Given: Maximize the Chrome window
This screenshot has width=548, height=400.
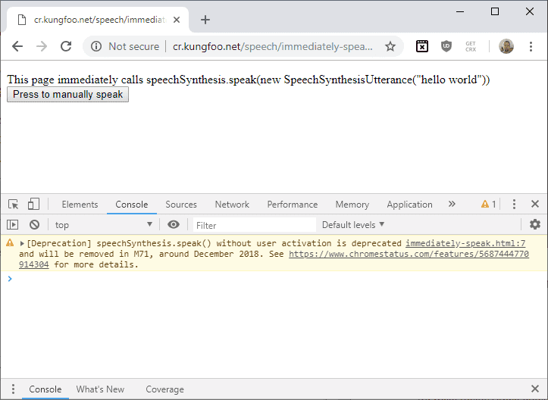Looking at the screenshot, I should click(494, 11).
